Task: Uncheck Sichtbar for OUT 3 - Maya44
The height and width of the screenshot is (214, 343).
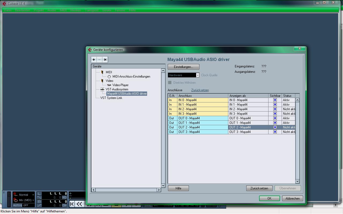Action: pos(275,132)
